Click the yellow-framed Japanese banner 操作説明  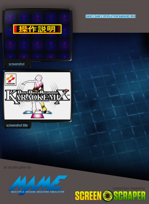pos(37,29)
